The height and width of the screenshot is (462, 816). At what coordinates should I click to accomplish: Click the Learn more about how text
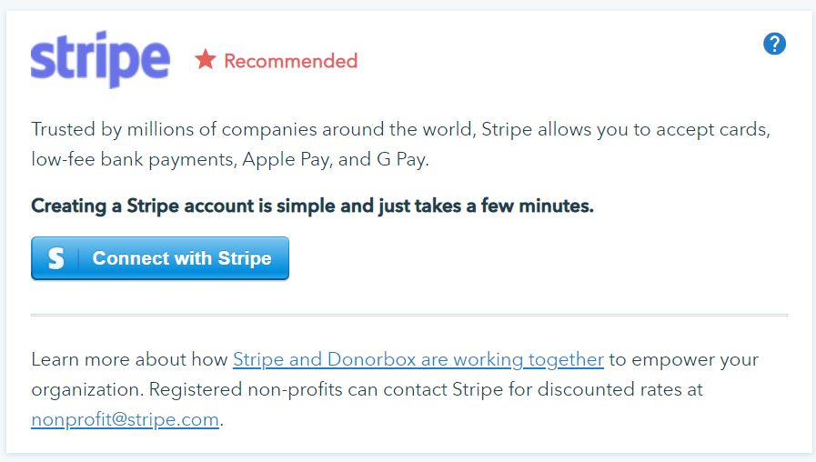coord(129,359)
